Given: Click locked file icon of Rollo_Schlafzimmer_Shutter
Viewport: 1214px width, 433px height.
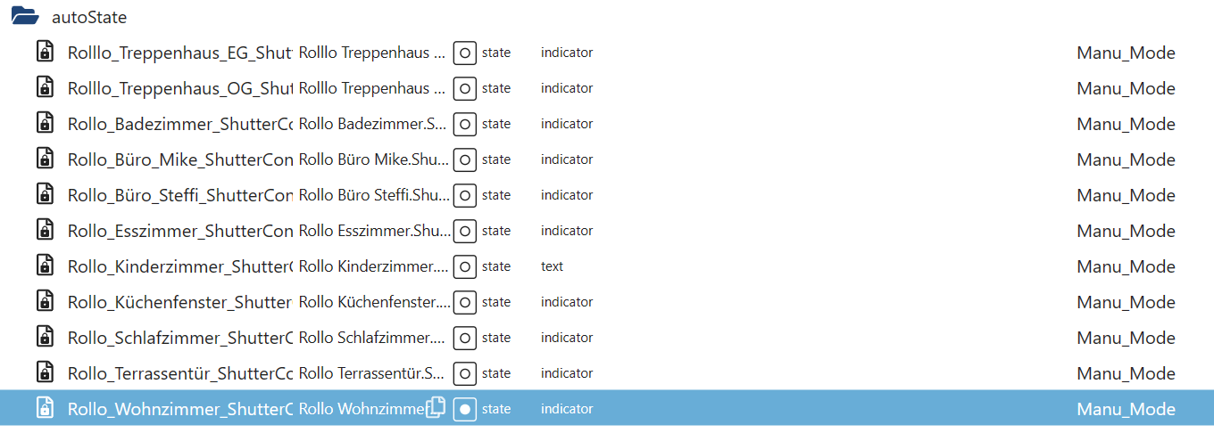Looking at the screenshot, I should coord(45,337).
